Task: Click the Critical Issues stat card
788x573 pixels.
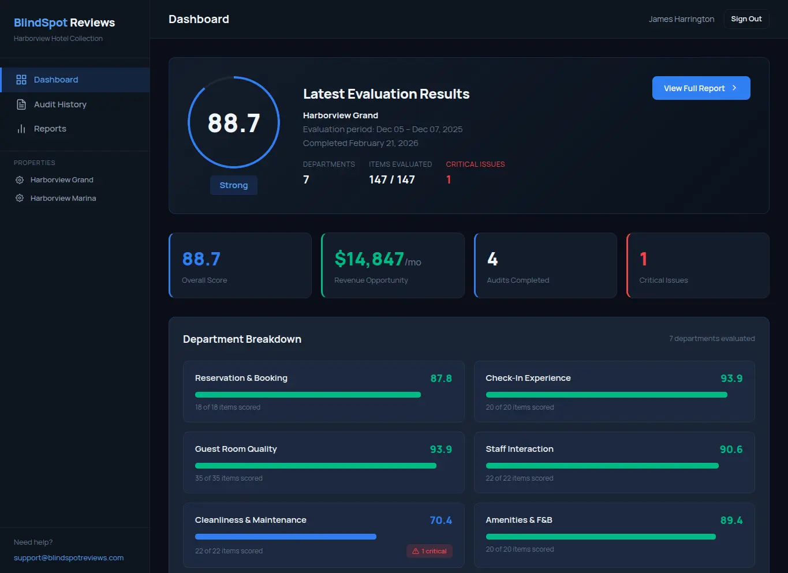Action: pos(697,265)
